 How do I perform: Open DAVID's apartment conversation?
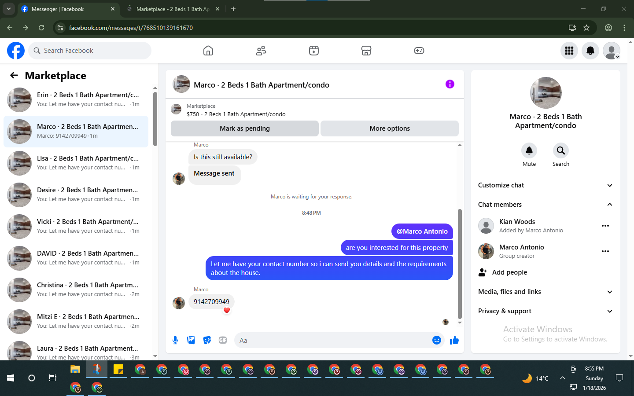pyautogui.click(x=76, y=258)
